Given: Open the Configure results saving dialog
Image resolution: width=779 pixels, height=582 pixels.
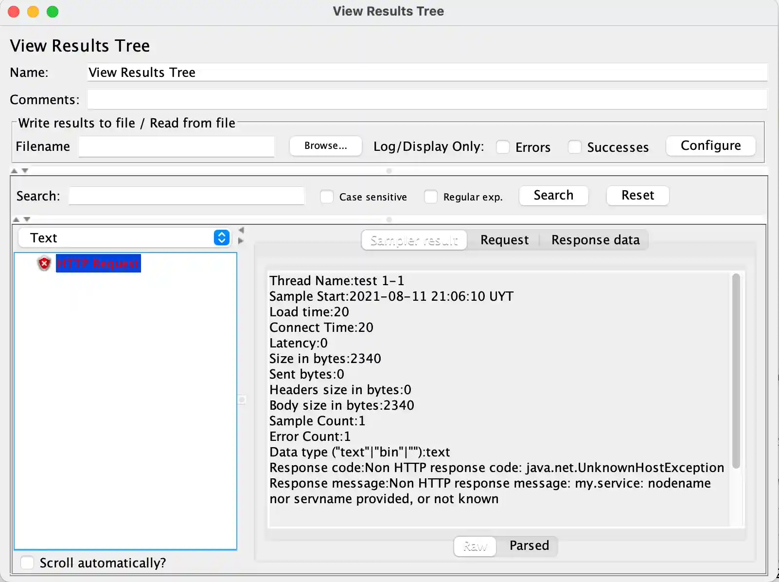Looking at the screenshot, I should (710, 145).
